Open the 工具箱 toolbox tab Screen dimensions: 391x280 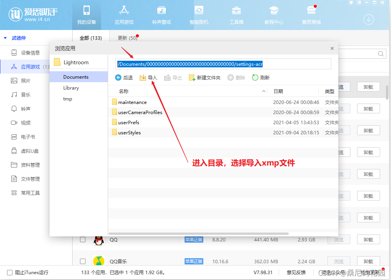click(236, 15)
